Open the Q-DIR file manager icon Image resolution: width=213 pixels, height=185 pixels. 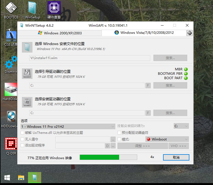(11, 146)
